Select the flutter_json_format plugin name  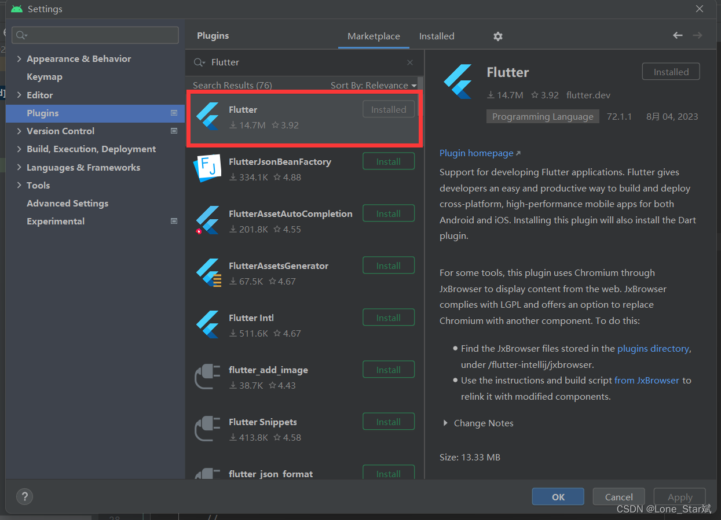pyautogui.click(x=271, y=474)
